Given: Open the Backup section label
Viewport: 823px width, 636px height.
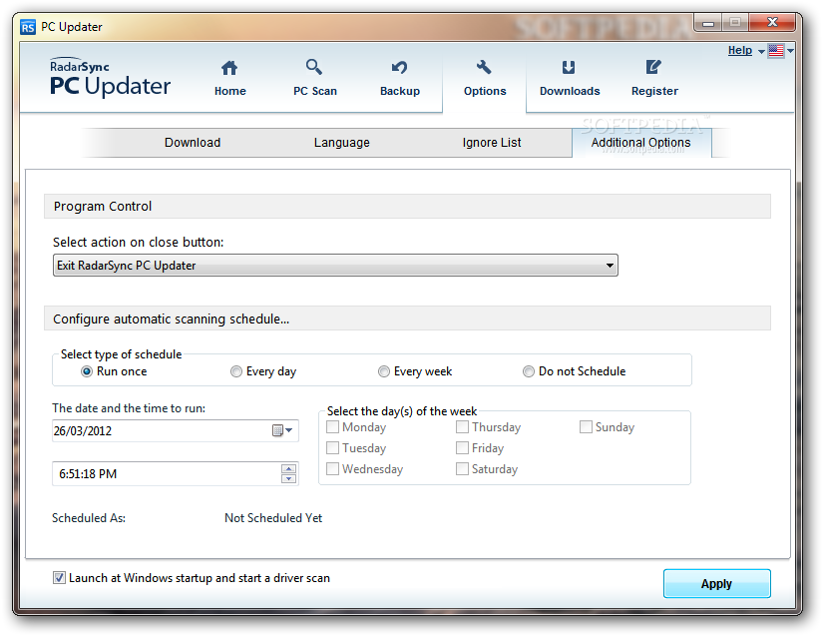Looking at the screenshot, I should (x=400, y=91).
